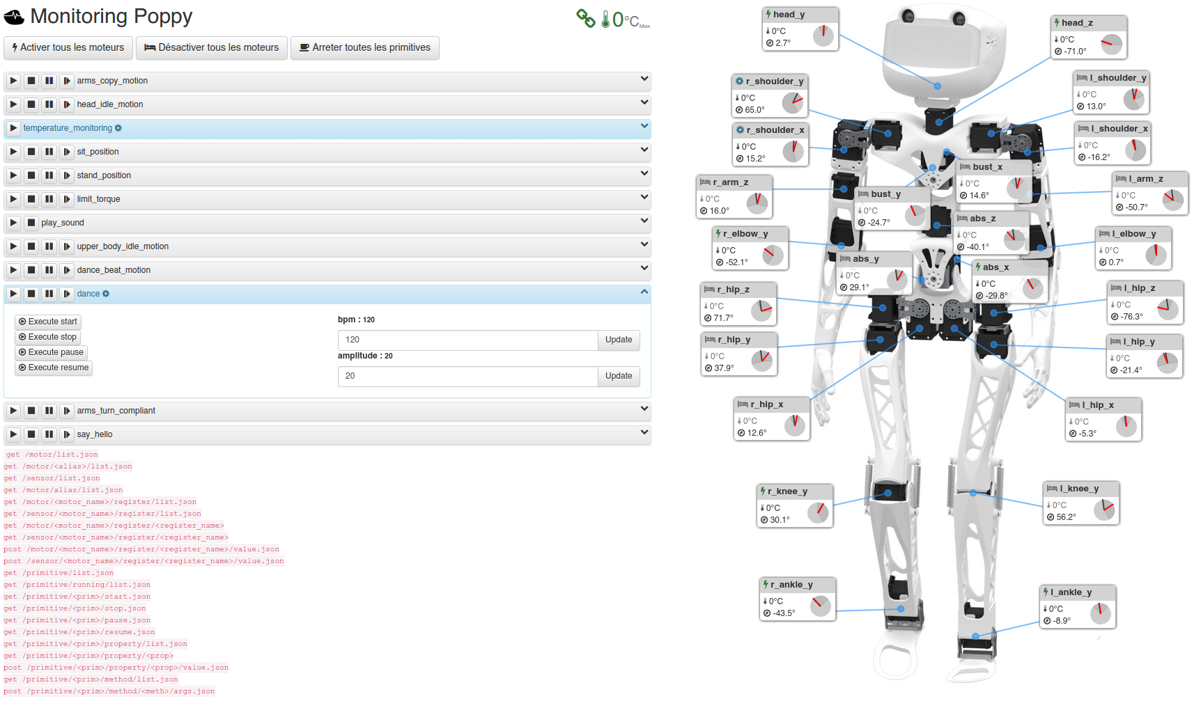Resume the stand_position primitive
This screenshot has height=701, width=1201.
(67, 175)
